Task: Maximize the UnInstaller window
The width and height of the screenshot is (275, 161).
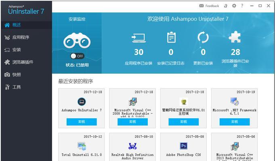Action: [x=260, y=6]
